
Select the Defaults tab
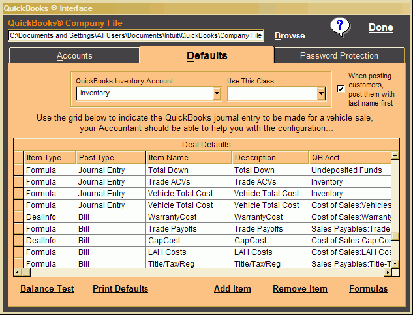point(207,55)
